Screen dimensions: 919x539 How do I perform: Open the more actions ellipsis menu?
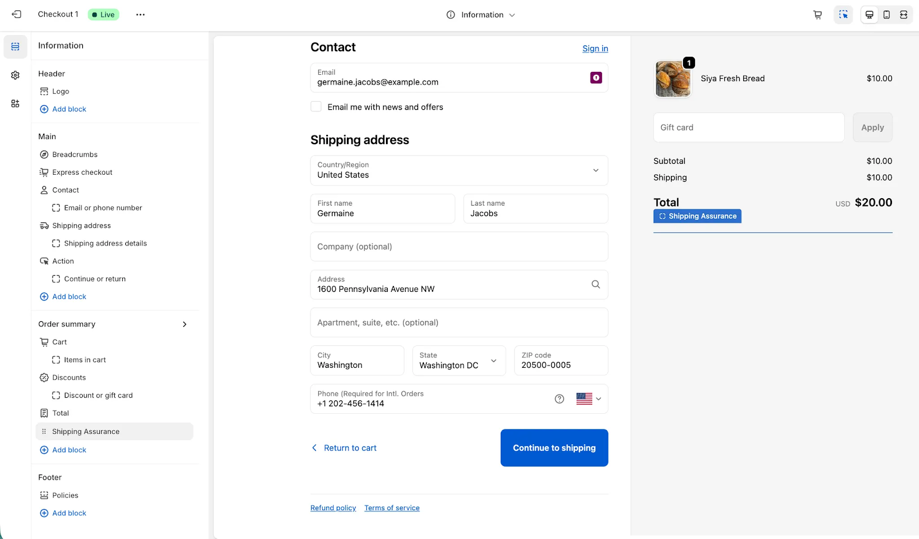140,14
